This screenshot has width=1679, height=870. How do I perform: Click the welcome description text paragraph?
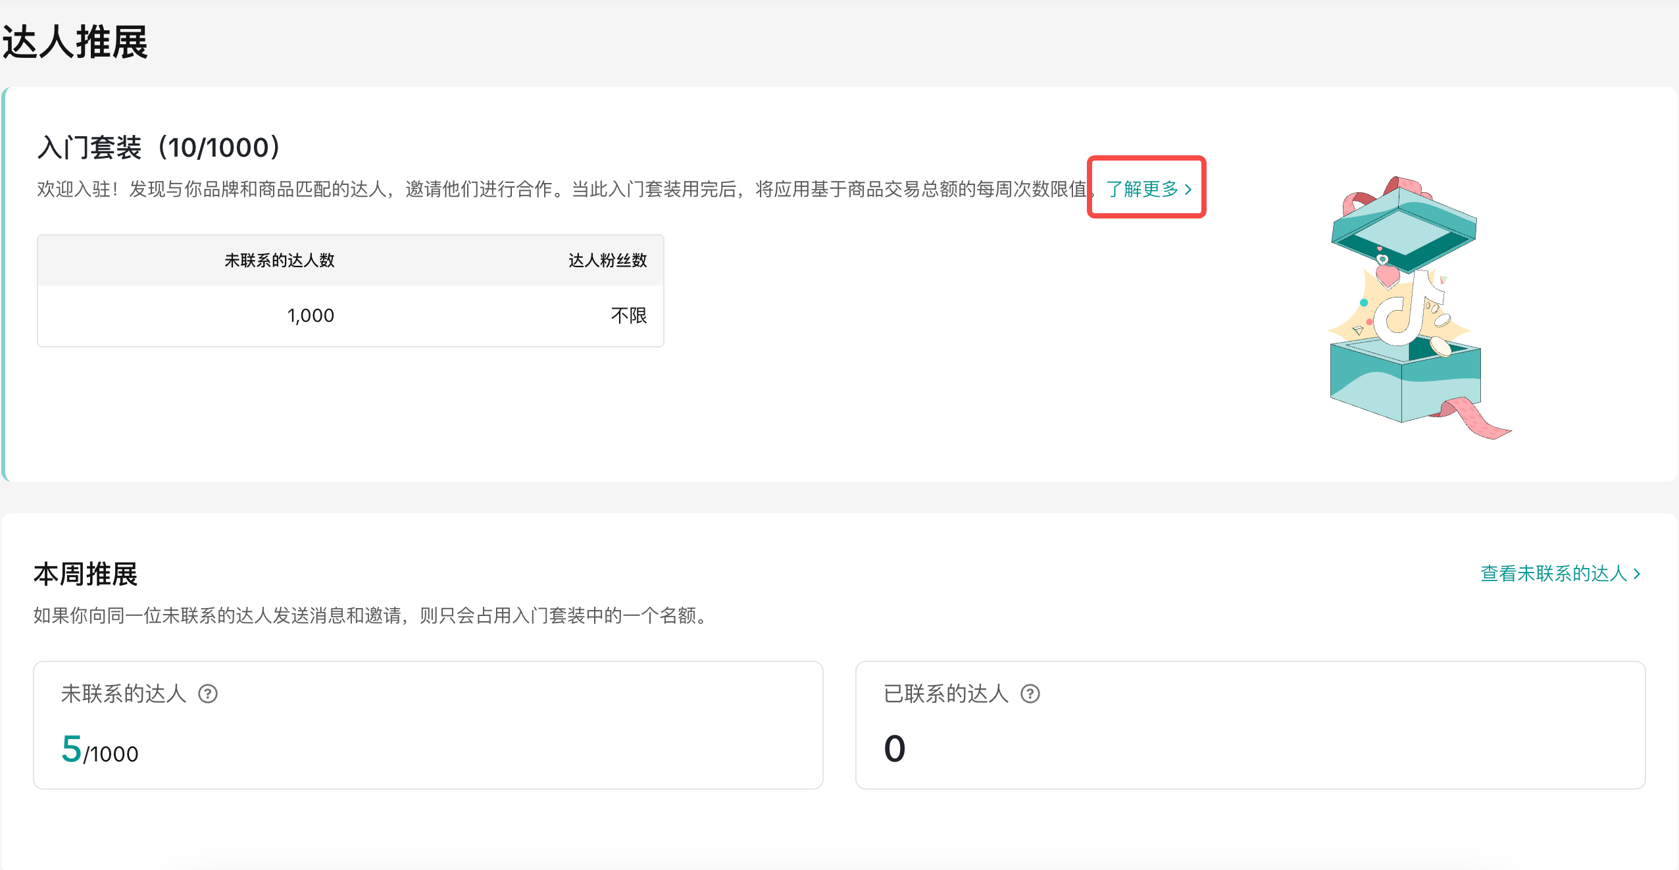point(559,190)
